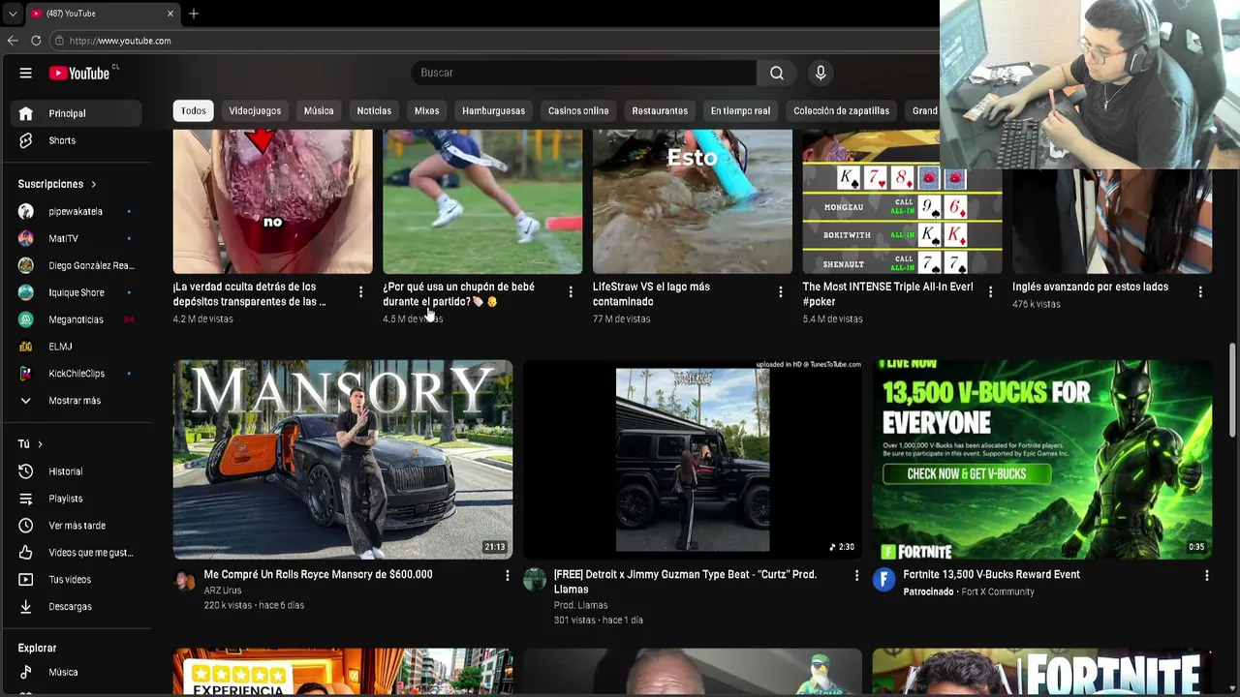Open Fort X Community sponsor link
Viewport: 1240px width, 697px height.
[998, 591]
